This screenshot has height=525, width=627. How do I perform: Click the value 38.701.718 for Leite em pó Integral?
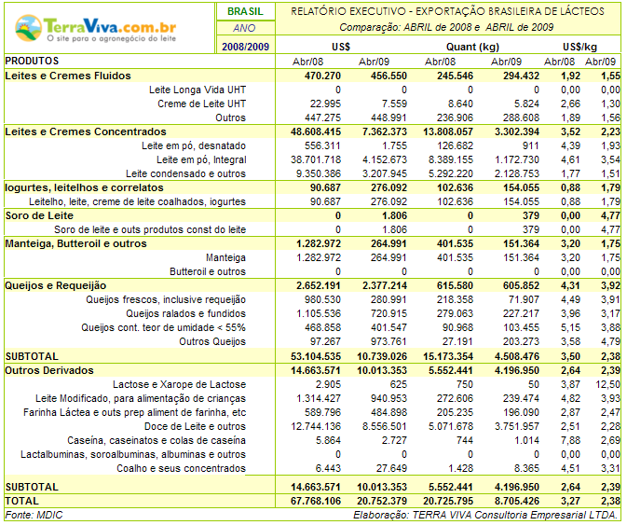(316, 159)
